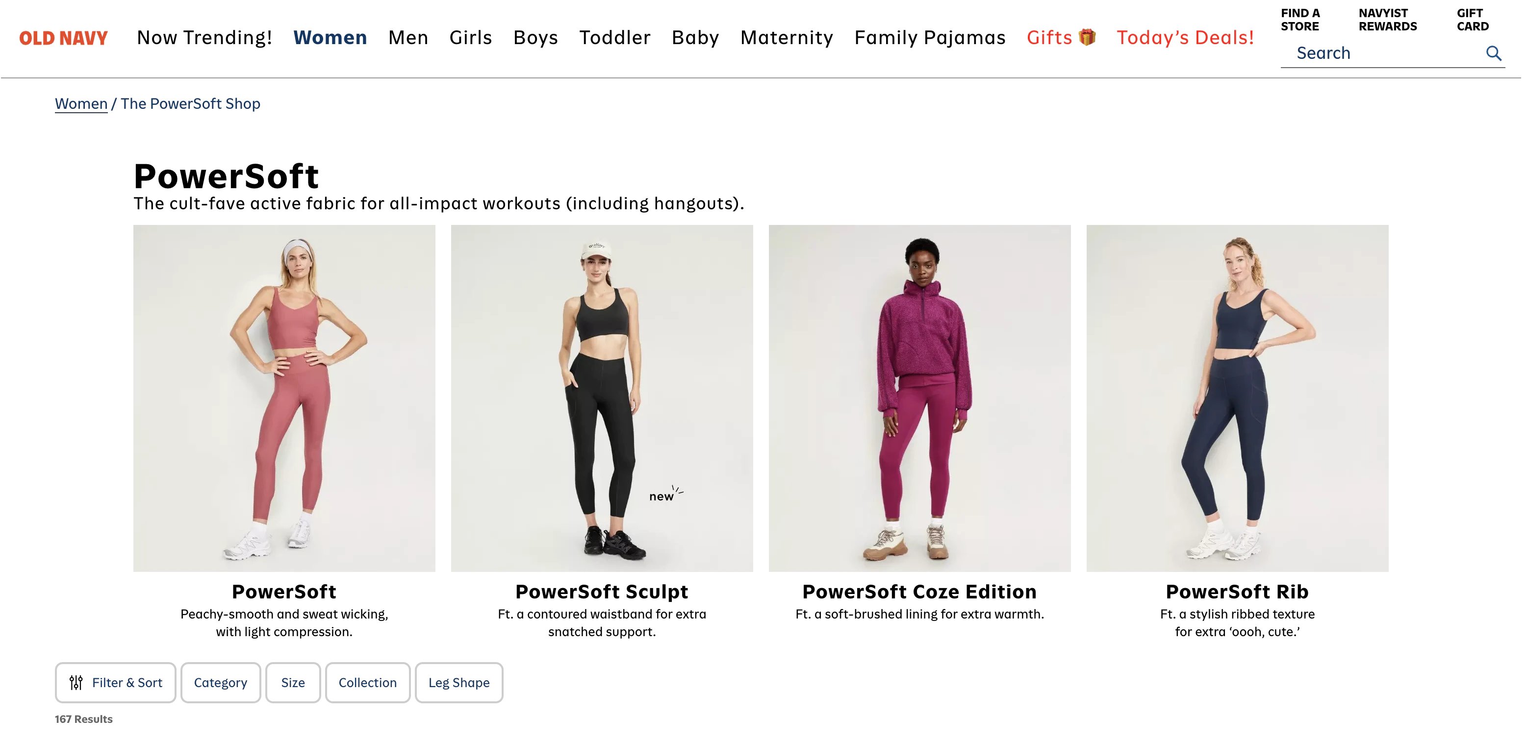Click in the Search input field

pos(1381,53)
